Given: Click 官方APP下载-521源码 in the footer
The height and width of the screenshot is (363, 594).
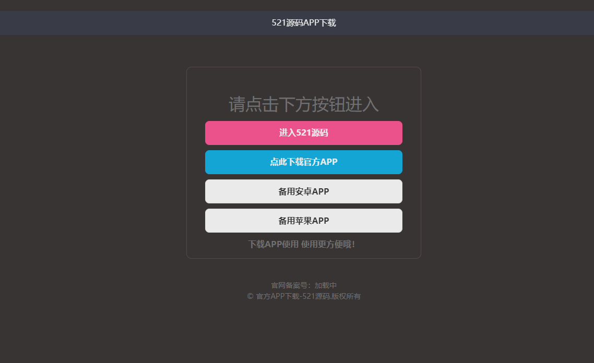Looking at the screenshot, I should pyautogui.click(x=293, y=296).
